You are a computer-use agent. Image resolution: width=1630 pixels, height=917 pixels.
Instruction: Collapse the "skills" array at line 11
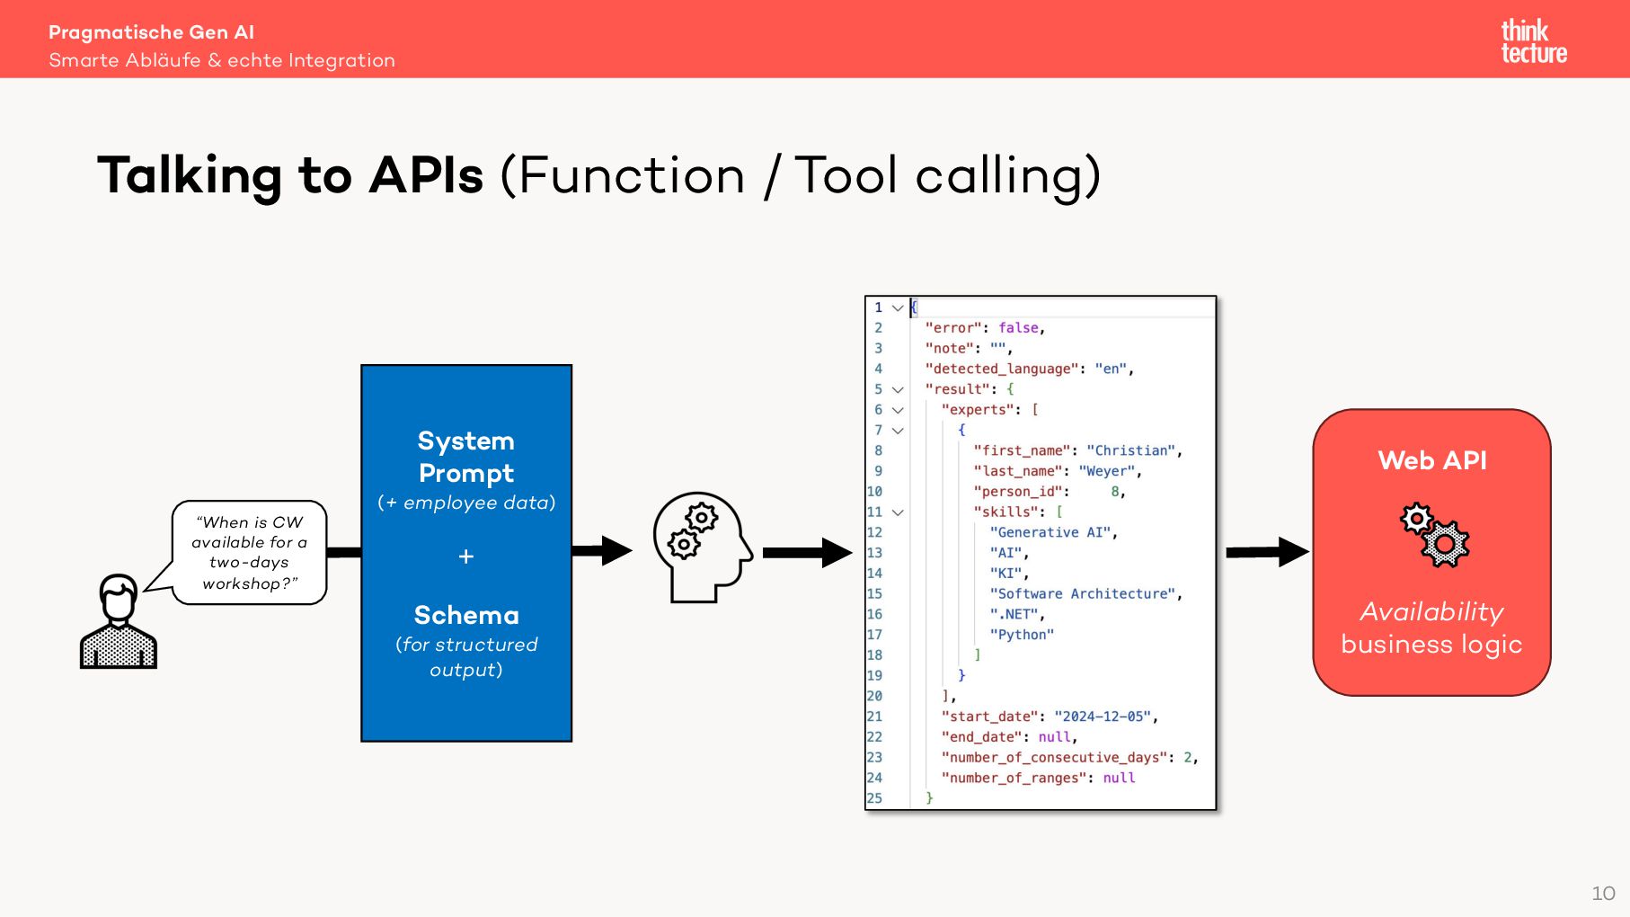tap(897, 512)
